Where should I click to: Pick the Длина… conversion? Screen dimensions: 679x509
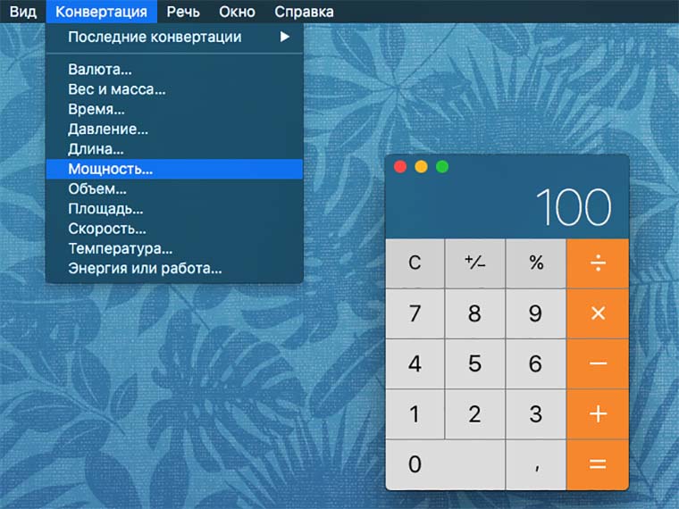coord(174,149)
